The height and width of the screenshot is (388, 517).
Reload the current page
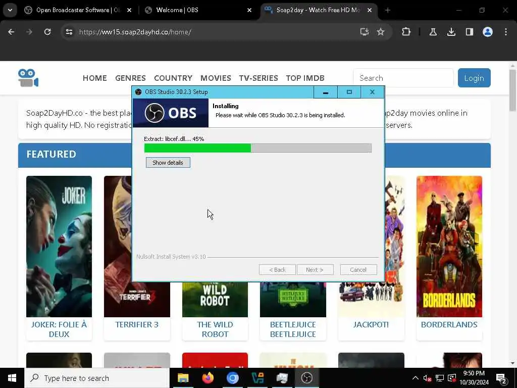47,32
